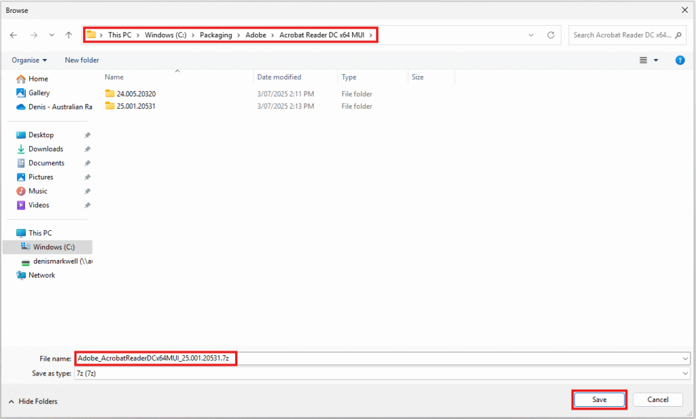Click the New folder button
The height and width of the screenshot is (419, 696).
(x=82, y=60)
